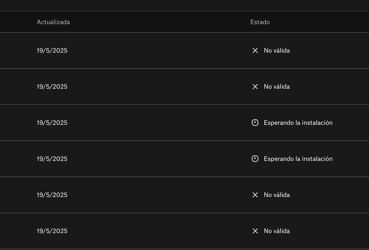Click the first row's date 19/5/2025
The image size is (369, 250).
(52, 51)
